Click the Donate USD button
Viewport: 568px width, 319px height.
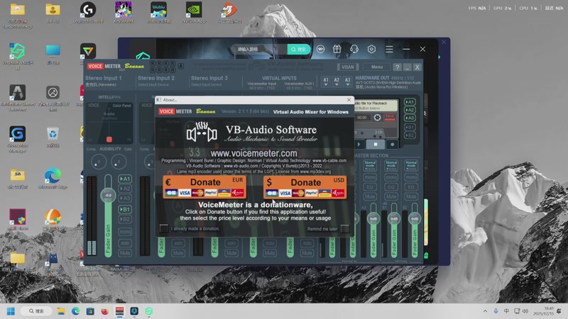coord(305,186)
